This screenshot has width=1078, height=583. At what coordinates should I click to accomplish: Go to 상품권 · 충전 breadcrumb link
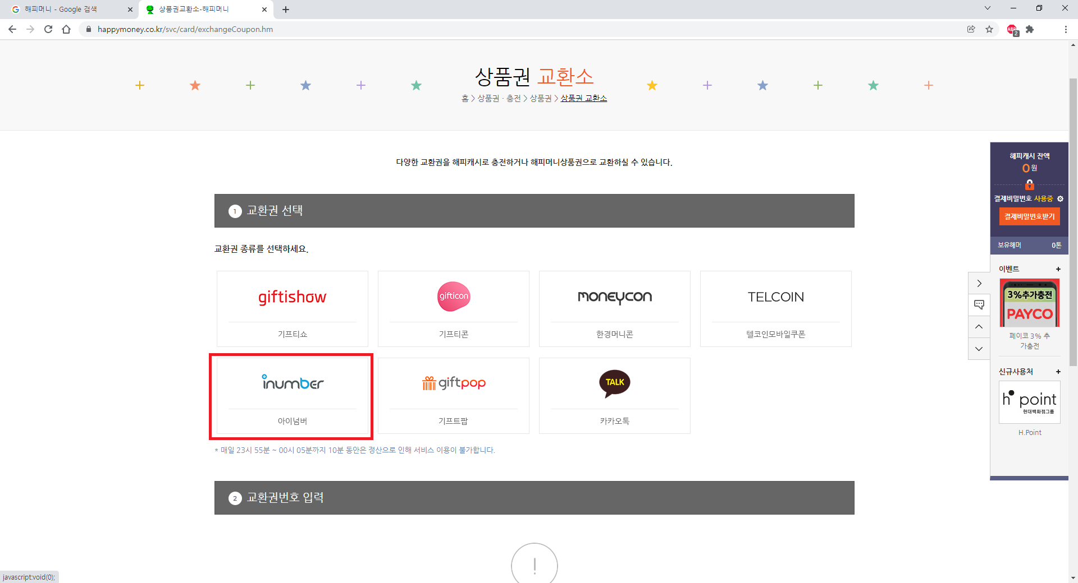(499, 99)
